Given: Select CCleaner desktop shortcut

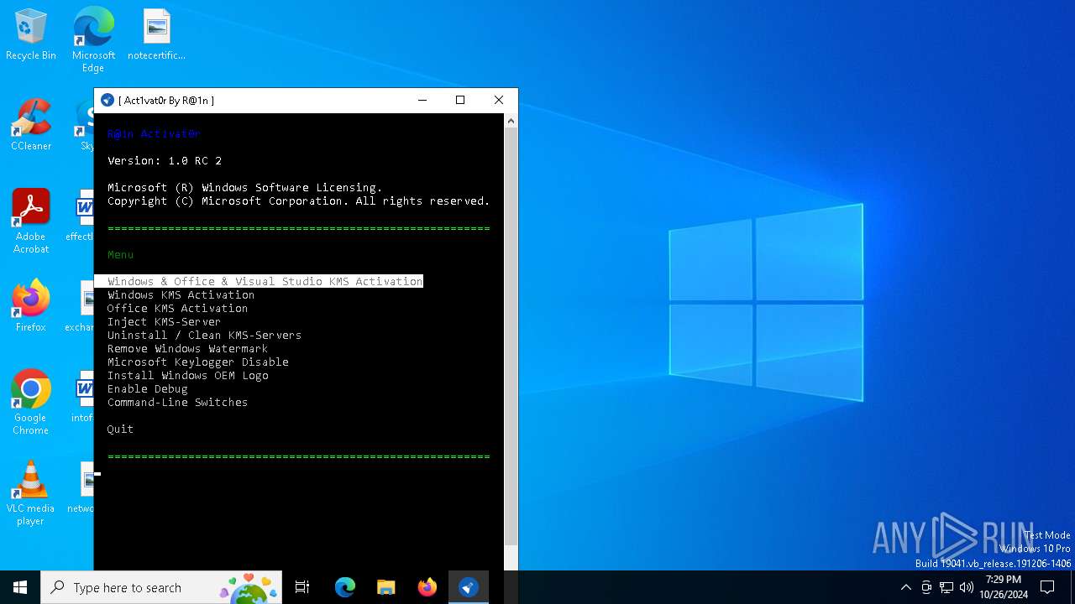Looking at the screenshot, I should point(31,125).
